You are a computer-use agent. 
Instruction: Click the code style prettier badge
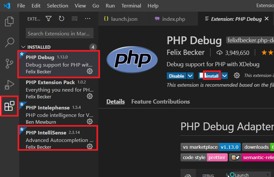204,158
